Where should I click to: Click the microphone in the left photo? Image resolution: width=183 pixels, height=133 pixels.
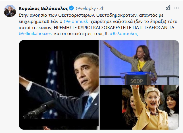click(x=39, y=110)
